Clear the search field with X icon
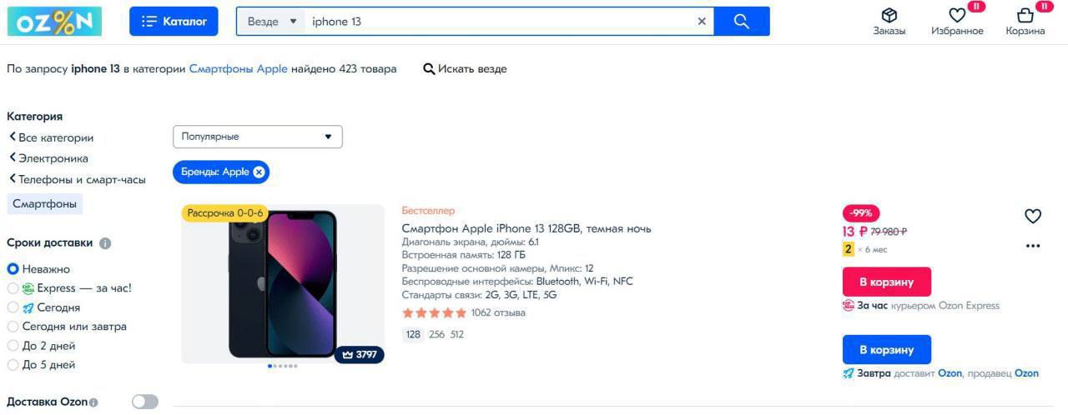 pos(702,22)
